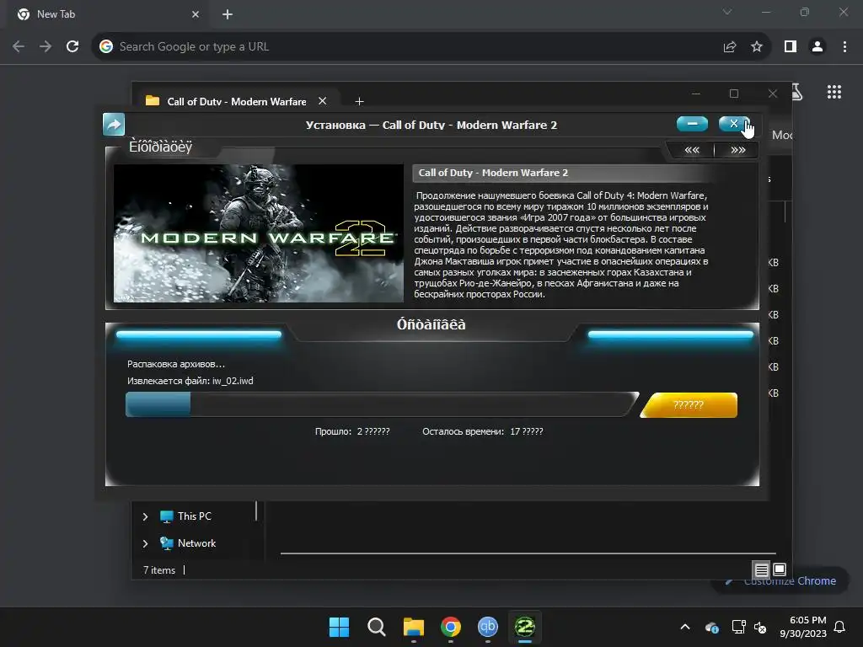The height and width of the screenshot is (647, 863).
Task: Switch File Explorer to large icons view
Action: 780,569
